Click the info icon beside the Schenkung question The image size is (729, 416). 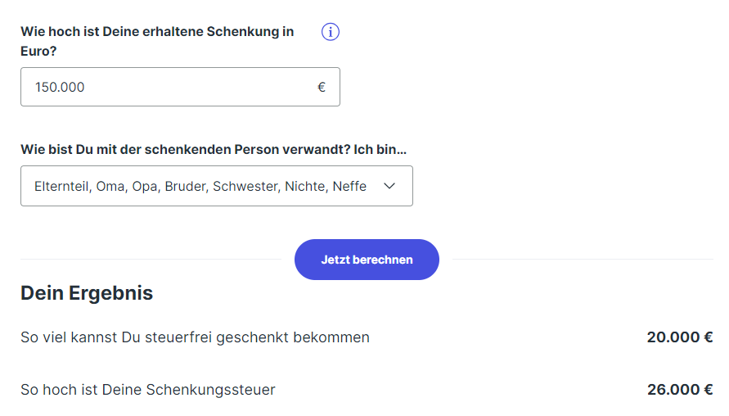coord(331,32)
